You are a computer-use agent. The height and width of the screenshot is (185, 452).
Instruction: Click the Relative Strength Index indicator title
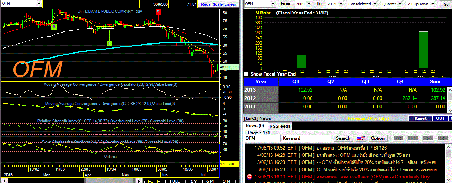click(110, 121)
